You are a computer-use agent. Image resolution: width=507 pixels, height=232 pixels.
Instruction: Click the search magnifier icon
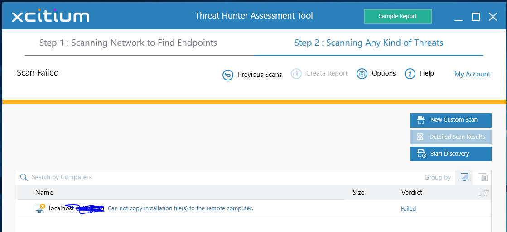coord(24,177)
